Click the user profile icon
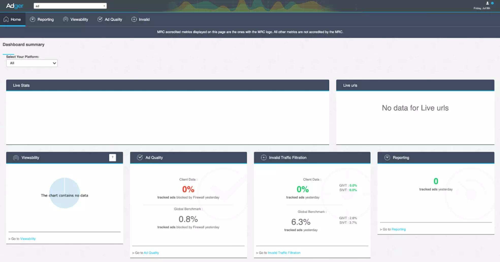The image size is (500, 262). (x=487, y=3)
